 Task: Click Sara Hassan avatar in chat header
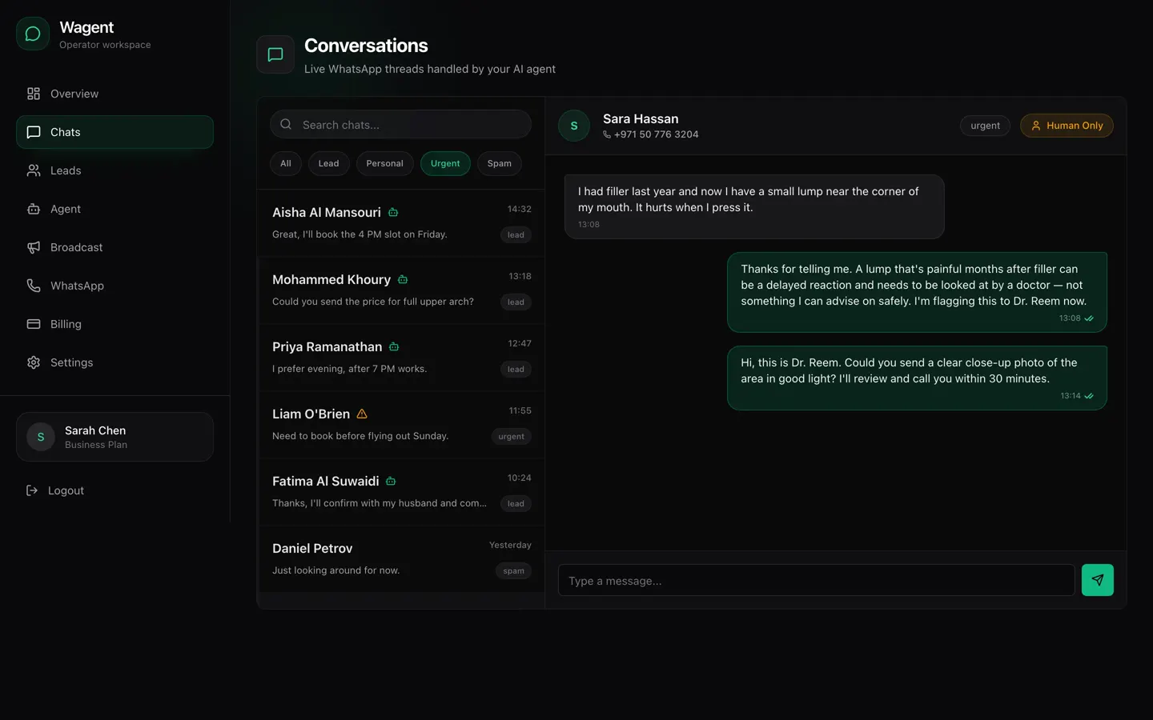click(x=574, y=126)
